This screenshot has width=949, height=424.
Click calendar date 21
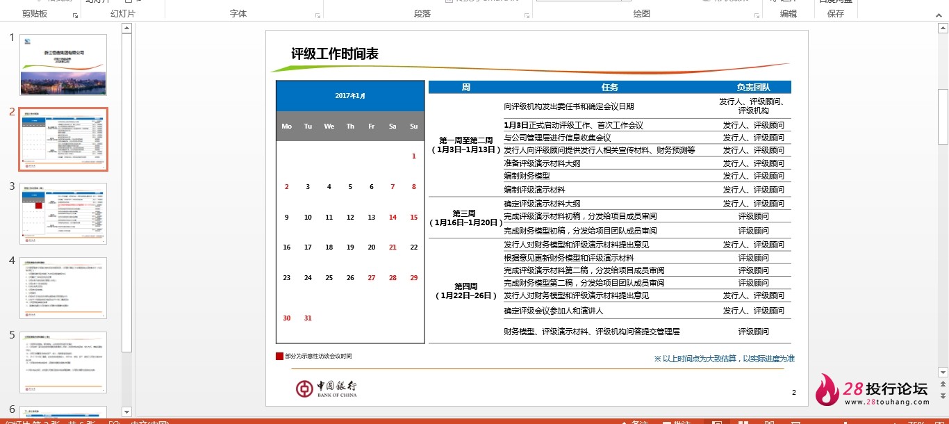(x=393, y=247)
